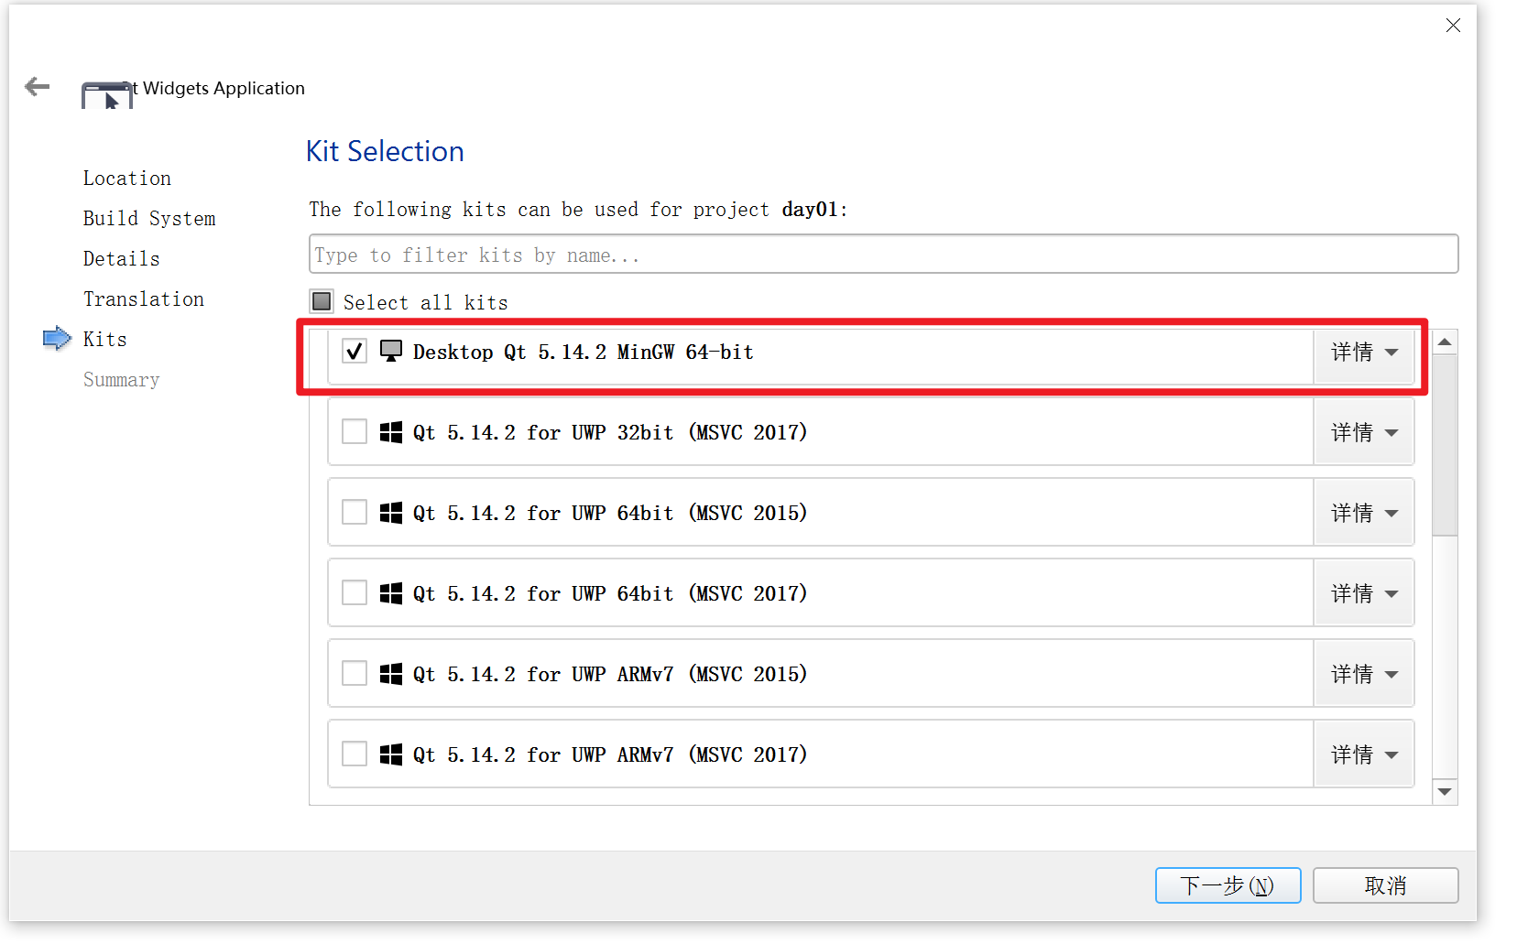Click the back arrow in wizard header

click(x=38, y=87)
